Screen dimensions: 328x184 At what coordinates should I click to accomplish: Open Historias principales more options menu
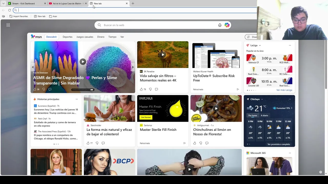[x=77, y=99]
